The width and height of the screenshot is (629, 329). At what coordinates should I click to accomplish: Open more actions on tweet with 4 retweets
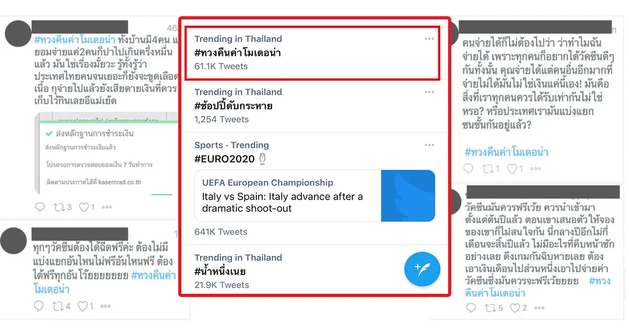point(106,305)
